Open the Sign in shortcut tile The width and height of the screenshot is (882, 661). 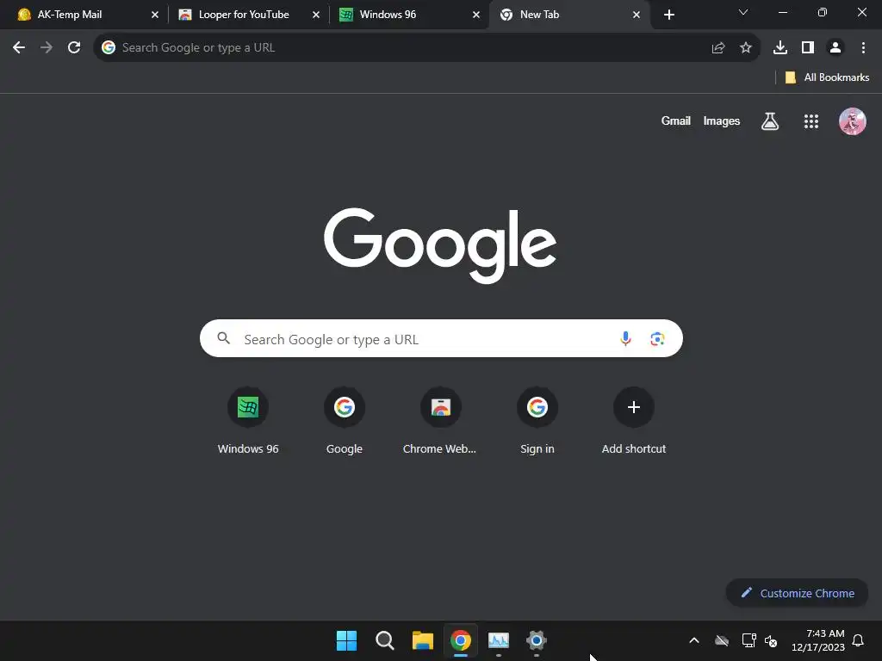click(x=537, y=420)
